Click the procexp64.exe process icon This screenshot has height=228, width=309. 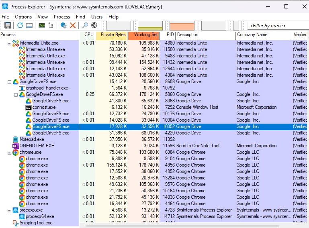pos(22,217)
